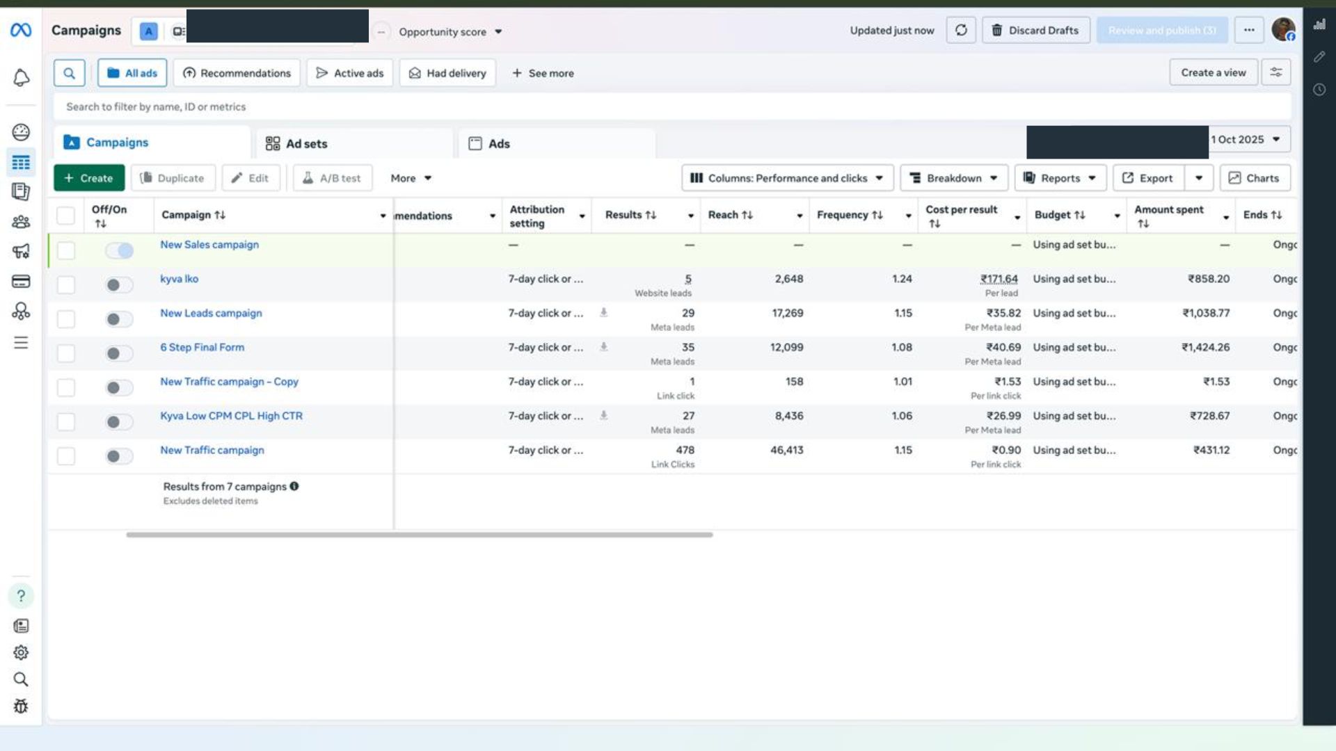View activity history with the clock icon
The height and width of the screenshot is (751, 1336).
coord(1320,89)
